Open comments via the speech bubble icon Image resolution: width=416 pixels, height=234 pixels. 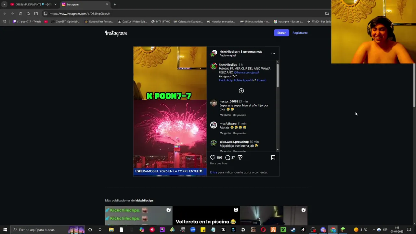(x=228, y=158)
